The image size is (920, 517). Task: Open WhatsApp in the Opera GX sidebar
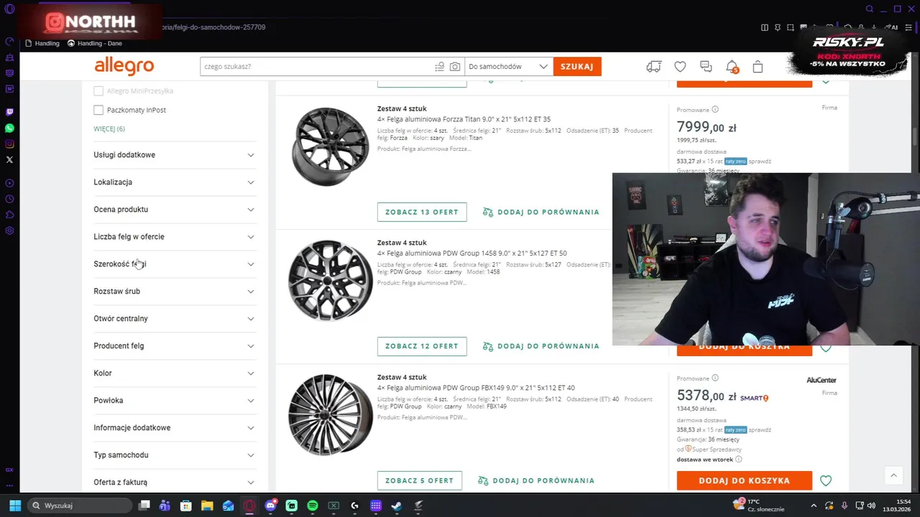[x=9, y=128]
